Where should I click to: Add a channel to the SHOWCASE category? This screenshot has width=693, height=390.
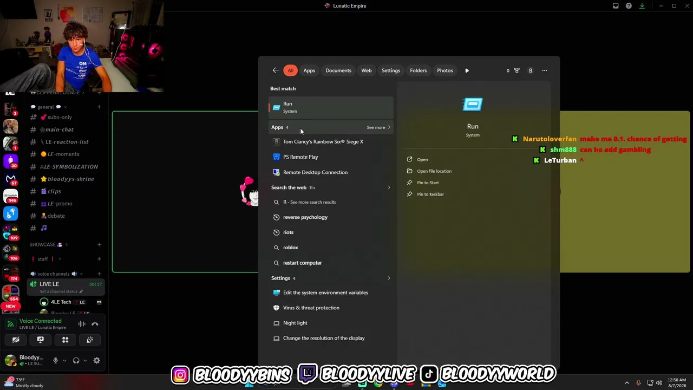point(99,245)
